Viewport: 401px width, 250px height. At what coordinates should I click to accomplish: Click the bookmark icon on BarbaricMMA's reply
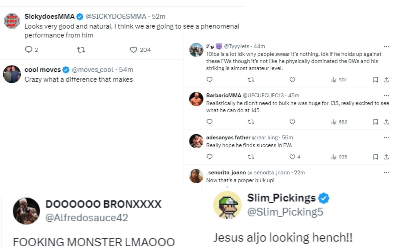click(x=375, y=122)
